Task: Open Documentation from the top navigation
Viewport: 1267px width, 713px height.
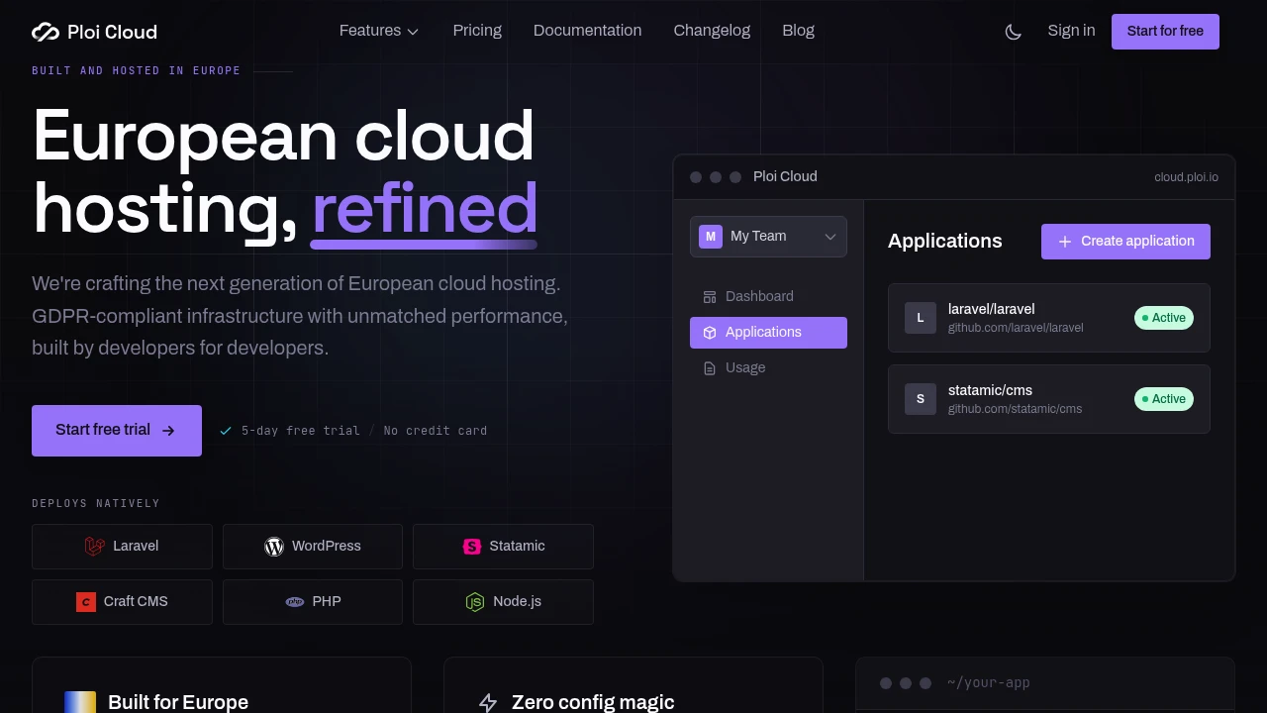Action: 587,31
